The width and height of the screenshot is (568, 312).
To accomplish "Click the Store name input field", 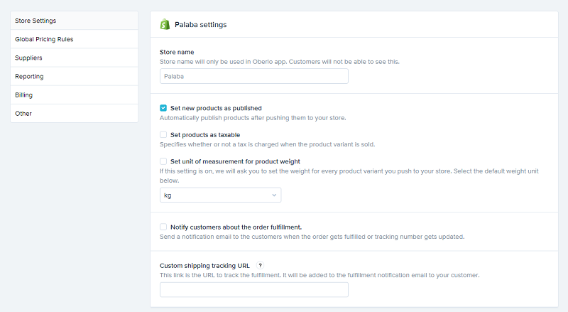I will pyautogui.click(x=253, y=76).
